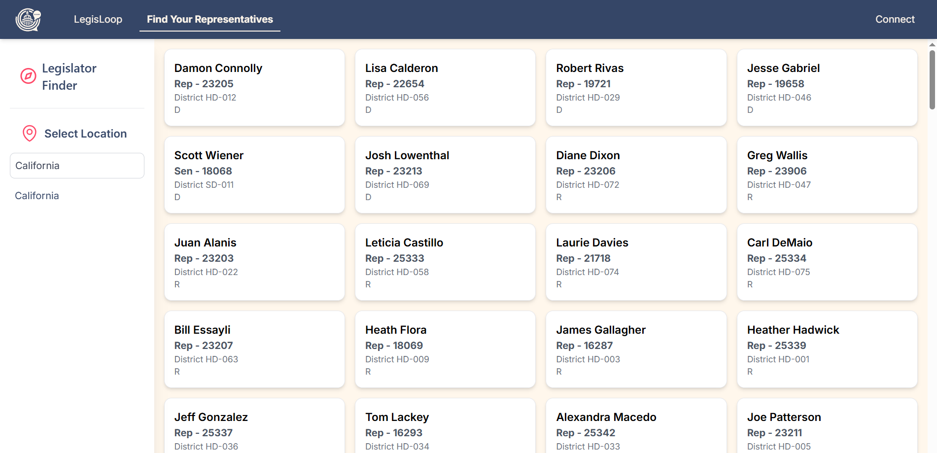Select Jesse Gabriel's representative card

click(x=827, y=87)
